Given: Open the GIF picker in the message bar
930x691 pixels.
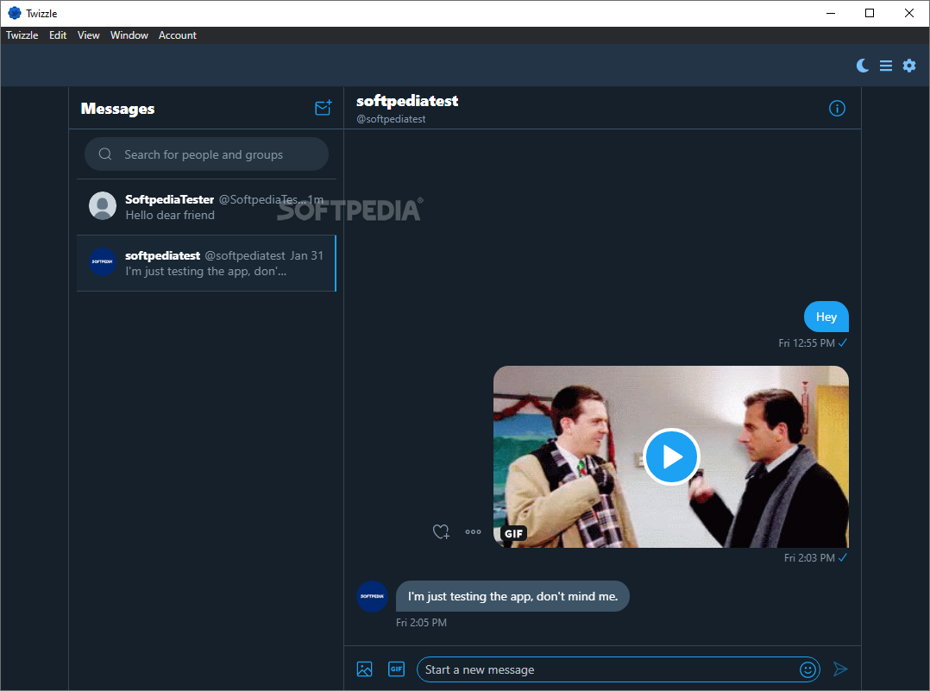Looking at the screenshot, I should [396, 669].
